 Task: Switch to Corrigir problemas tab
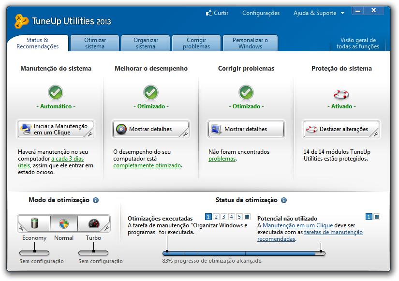[196, 43]
